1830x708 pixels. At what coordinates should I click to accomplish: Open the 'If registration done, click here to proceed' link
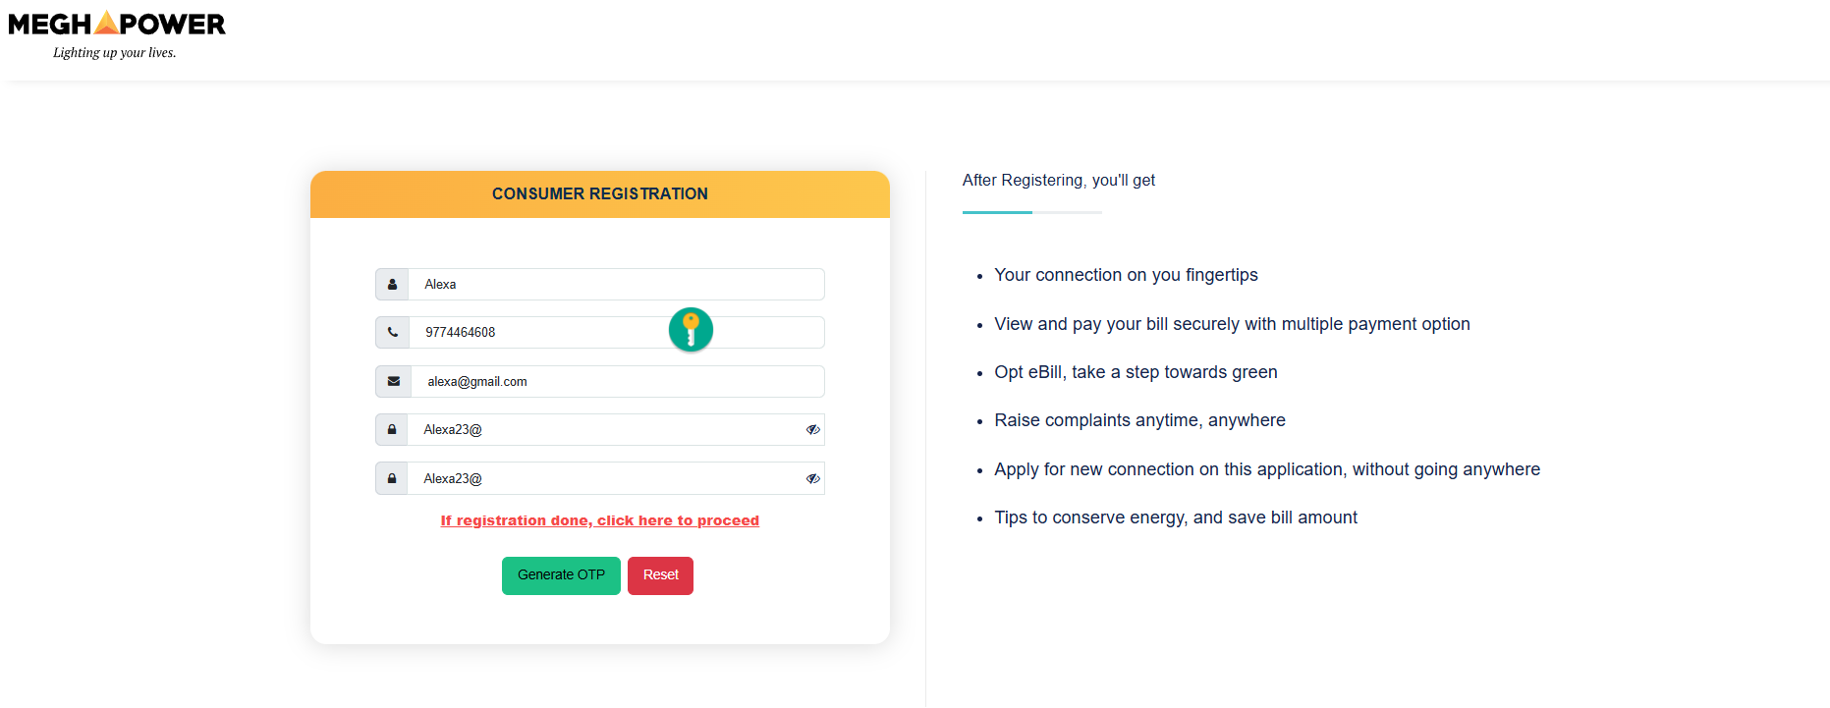(599, 520)
